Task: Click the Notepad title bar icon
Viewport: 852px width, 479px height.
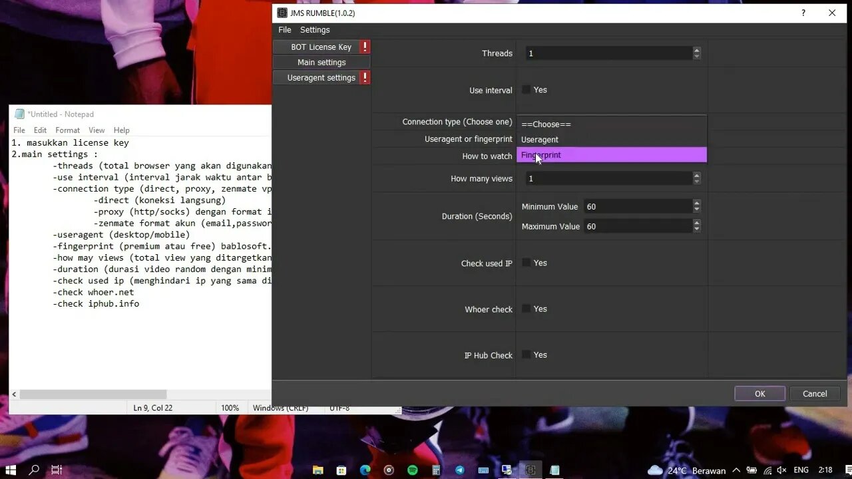Action: (19, 114)
